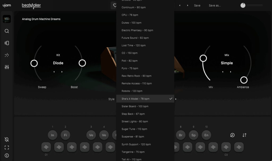Toggle the heart favorite button
This screenshot has height=161, width=272.
coord(114,5)
